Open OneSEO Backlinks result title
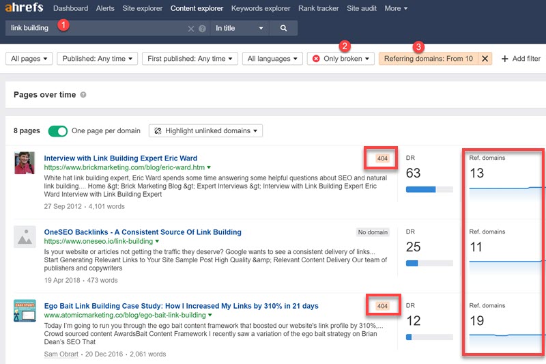This screenshot has width=546, height=364. [143, 232]
